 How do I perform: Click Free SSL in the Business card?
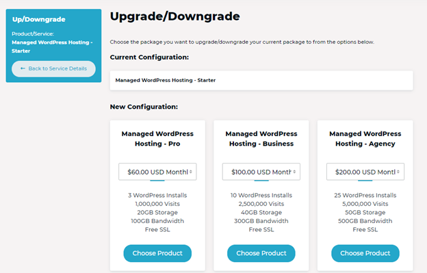pyautogui.click(x=261, y=229)
